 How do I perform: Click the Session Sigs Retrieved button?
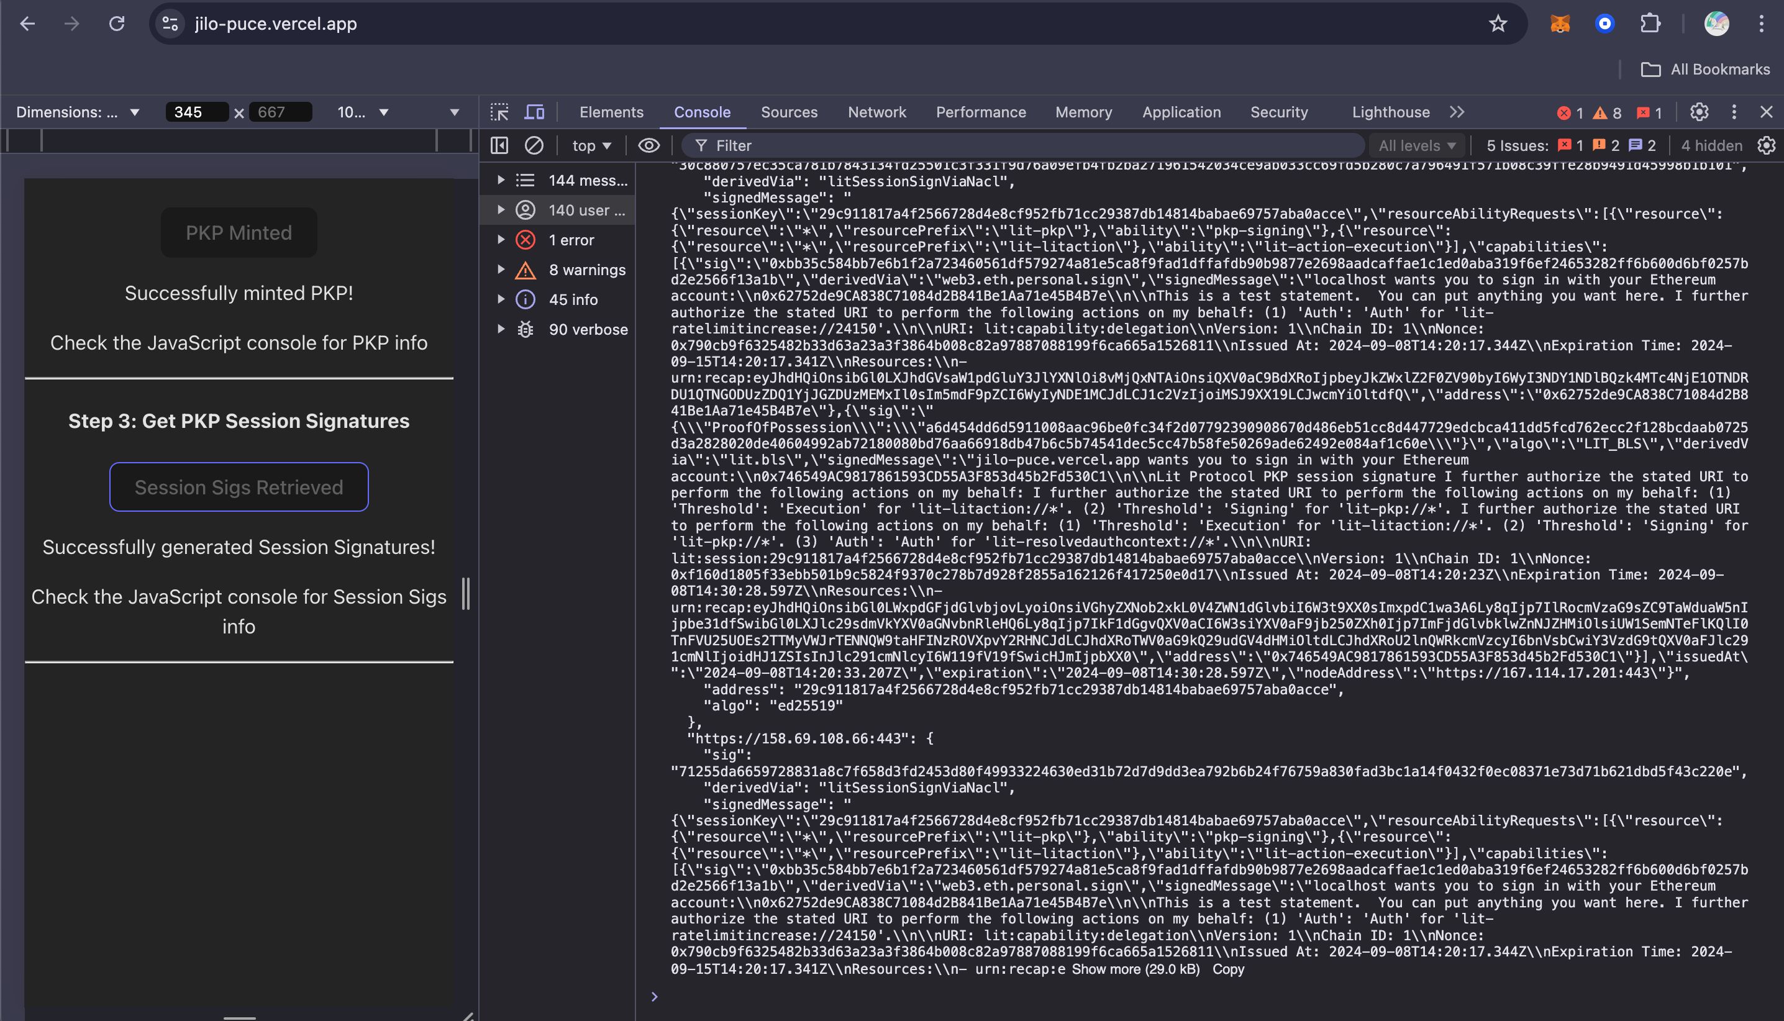(239, 488)
